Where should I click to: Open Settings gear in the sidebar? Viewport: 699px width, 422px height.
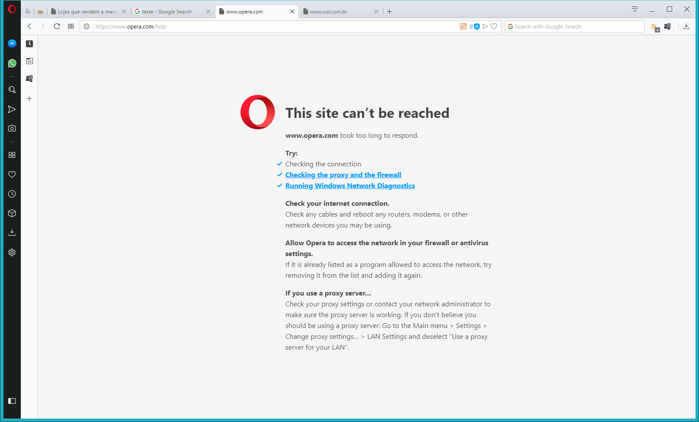12,252
